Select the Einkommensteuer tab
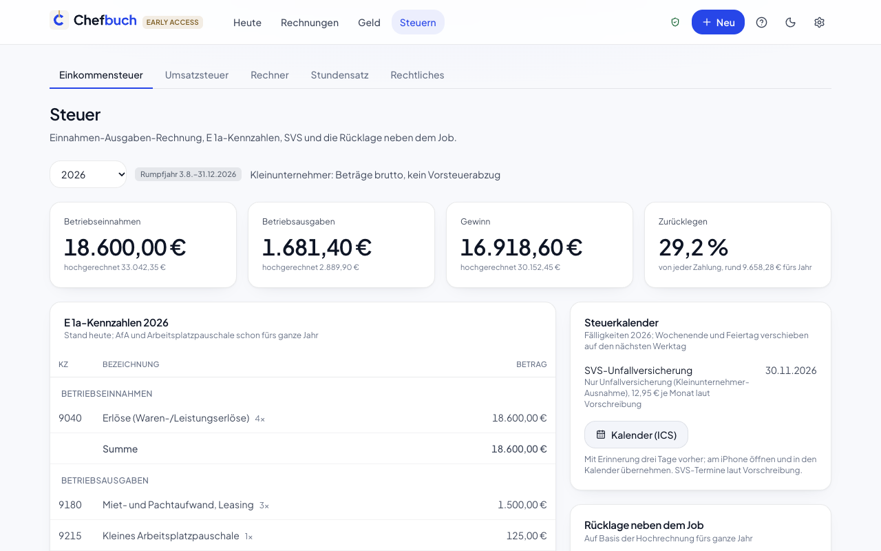This screenshot has width=881, height=551. coord(101,75)
